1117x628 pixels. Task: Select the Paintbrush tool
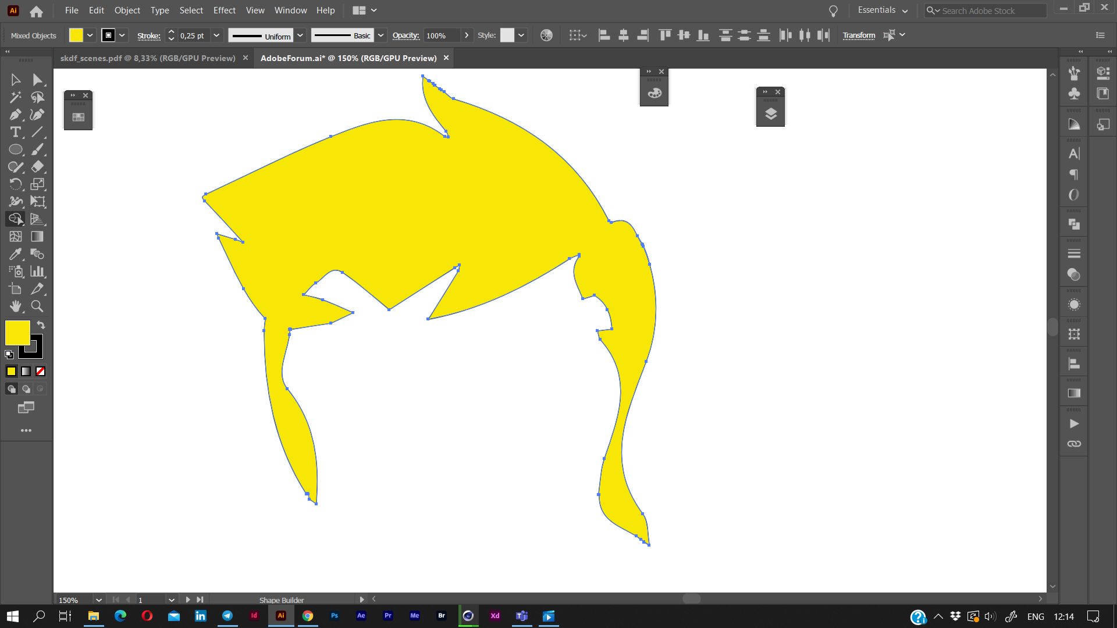[x=37, y=149]
